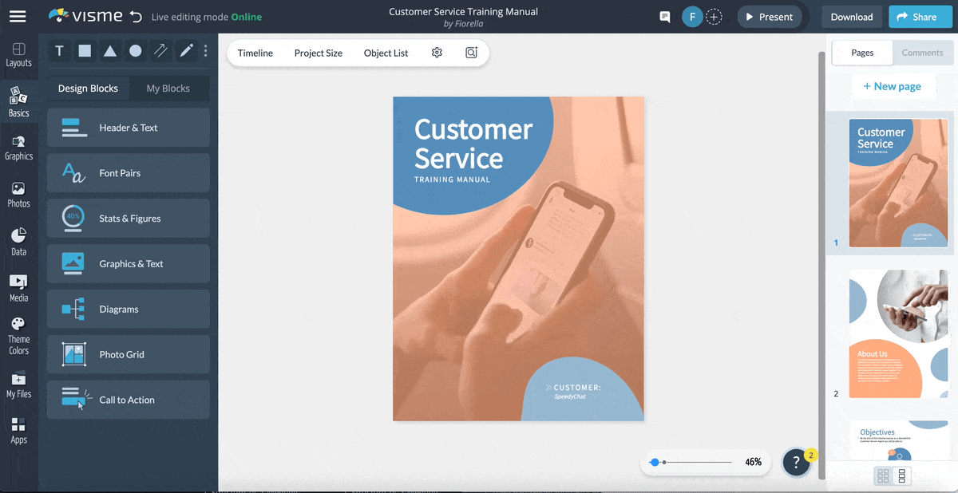Switch to the My Blocks tab
958x493 pixels.
(168, 88)
